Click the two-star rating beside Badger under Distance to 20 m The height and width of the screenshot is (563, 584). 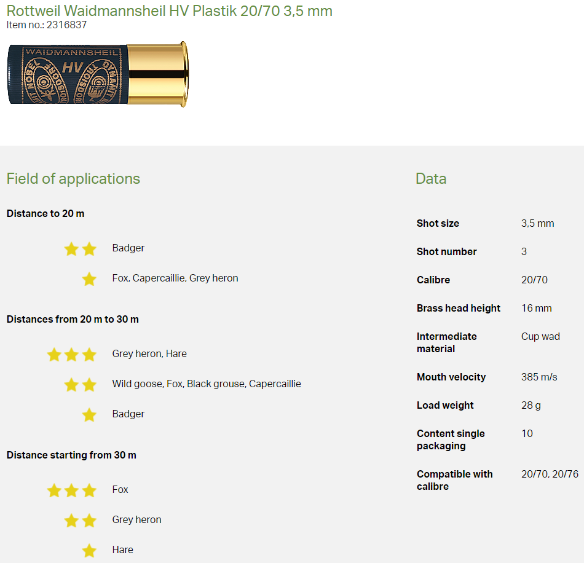point(81,249)
